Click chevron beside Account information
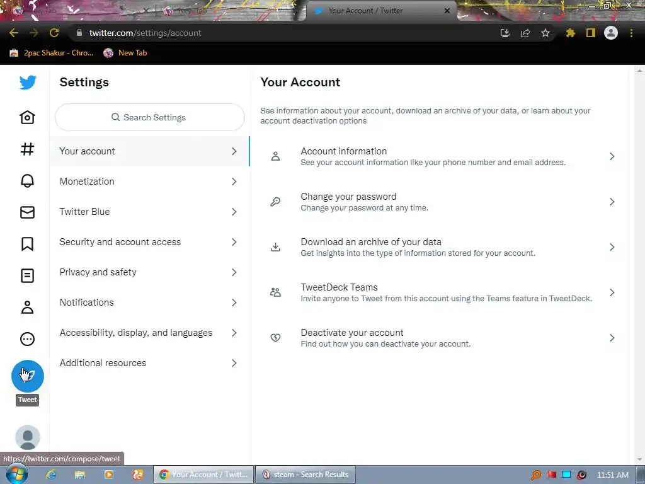This screenshot has height=484, width=645. [612, 156]
